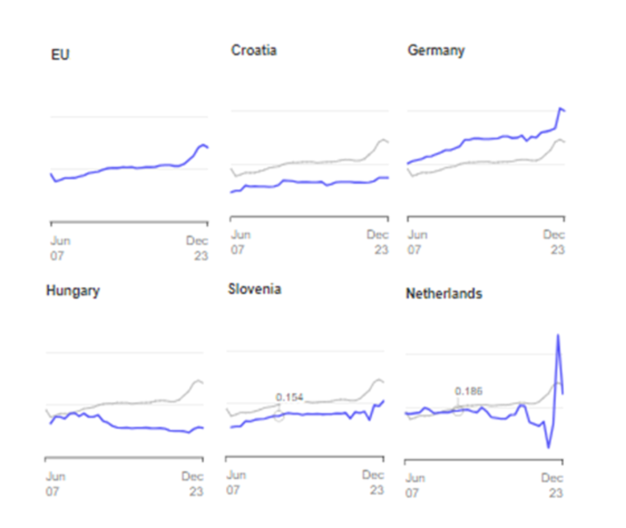Click the lowest dip of Netherlands line
Viewport: 626px width, 528px height.
pos(548,447)
